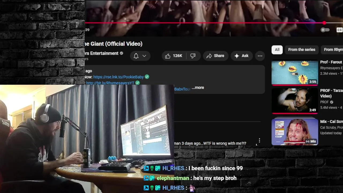The image size is (343, 193).
Task: Seek on the red video progress bar
Action: 204,23
